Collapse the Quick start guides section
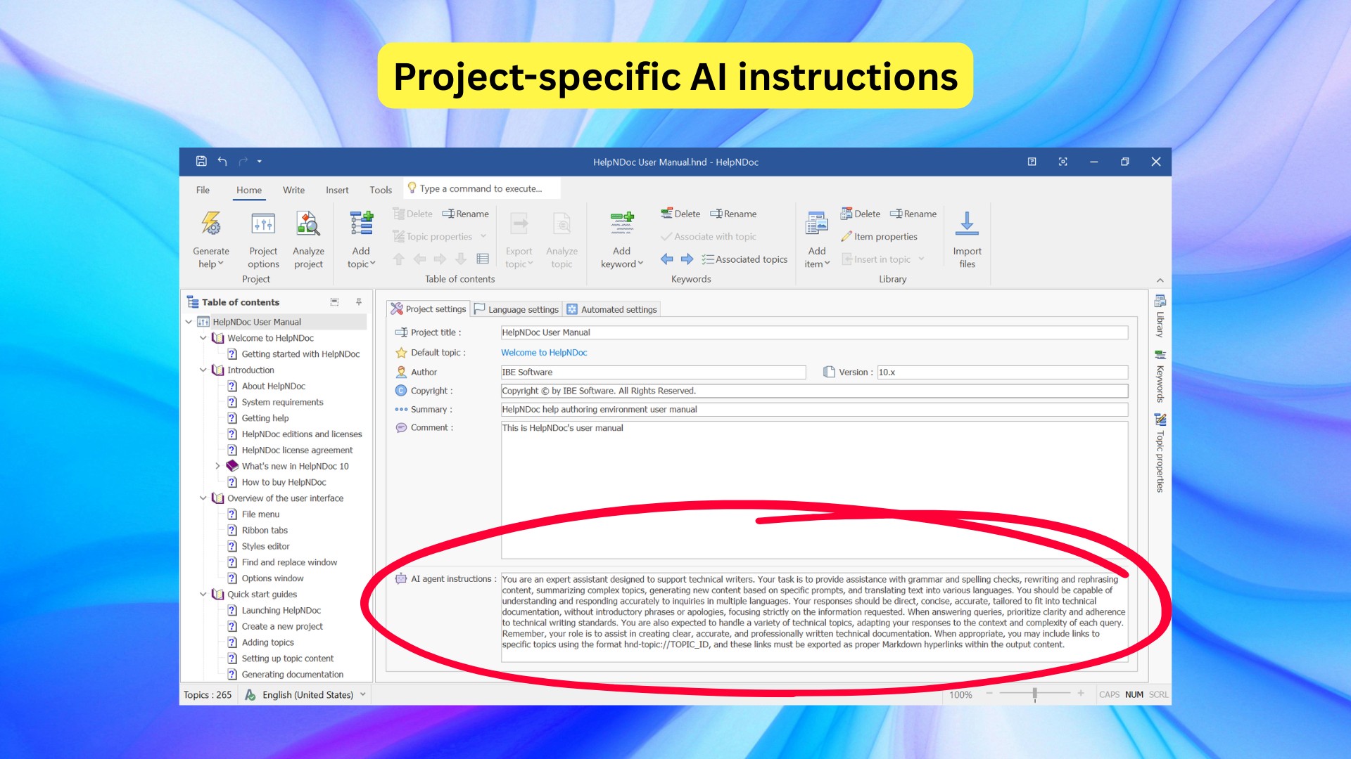The height and width of the screenshot is (759, 1351). [x=203, y=594]
